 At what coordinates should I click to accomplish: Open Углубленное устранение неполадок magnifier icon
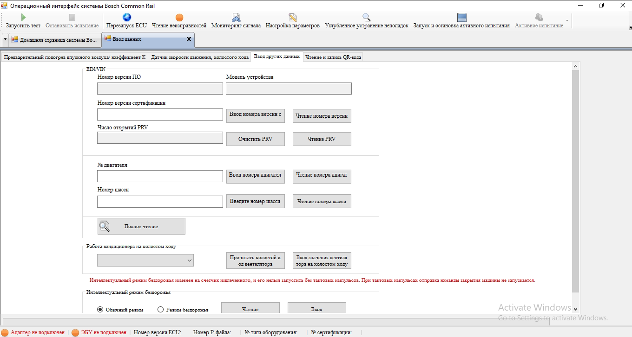[x=366, y=18]
